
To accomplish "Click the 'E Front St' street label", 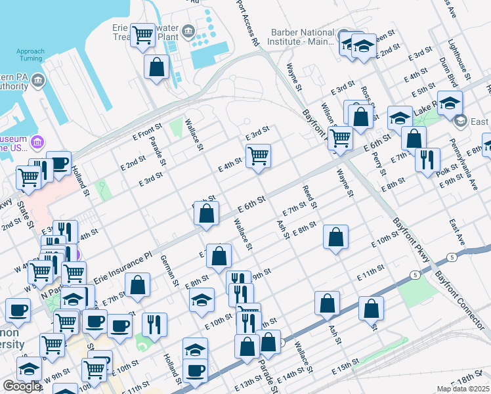I will (147, 131).
